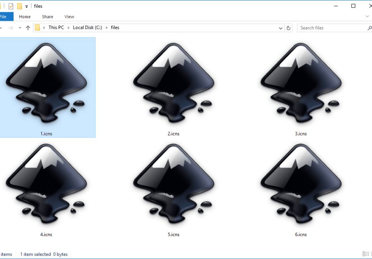Select the 2.icns file thumbnail
372x259 pixels.
pos(174,83)
